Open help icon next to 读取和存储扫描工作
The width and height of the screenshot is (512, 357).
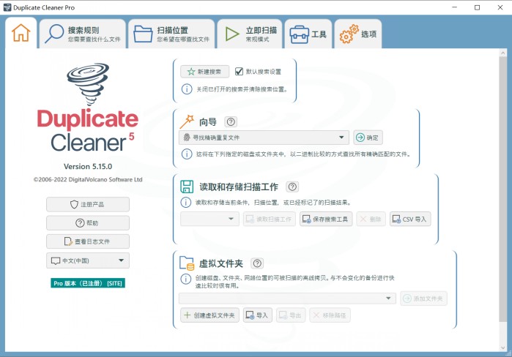pos(292,187)
